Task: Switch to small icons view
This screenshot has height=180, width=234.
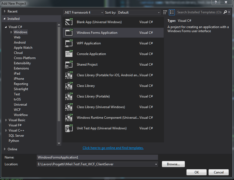Action: click(165, 12)
